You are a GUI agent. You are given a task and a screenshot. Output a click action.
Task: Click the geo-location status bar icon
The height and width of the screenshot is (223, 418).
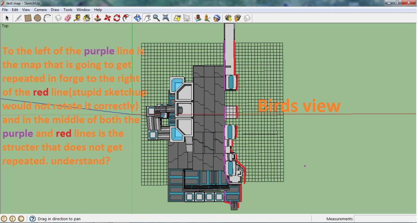(x=4, y=219)
